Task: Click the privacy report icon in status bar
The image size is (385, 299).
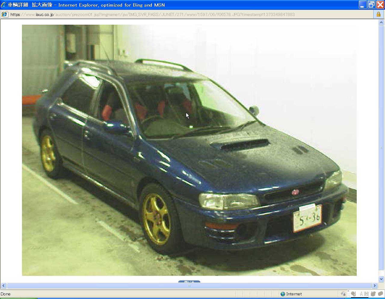Action: coord(343,294)
